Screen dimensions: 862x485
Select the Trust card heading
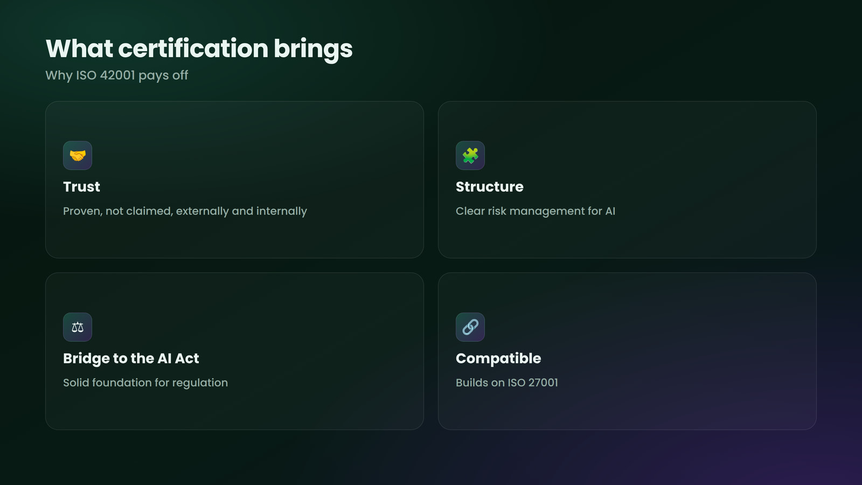[81, 186]
